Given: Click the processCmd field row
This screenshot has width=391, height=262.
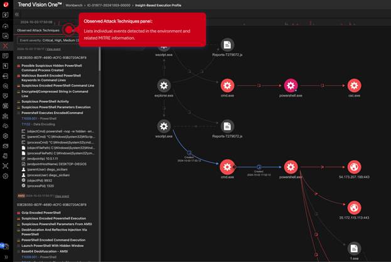Looking at the screenshot, I should point(58,142).
